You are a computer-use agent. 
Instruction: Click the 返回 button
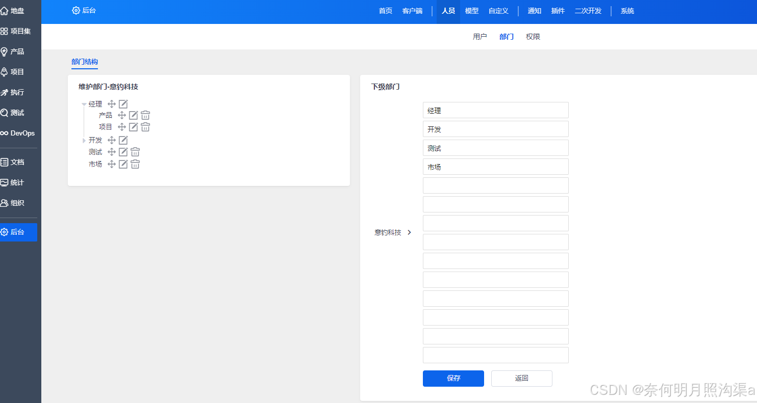tap(522, 379)
